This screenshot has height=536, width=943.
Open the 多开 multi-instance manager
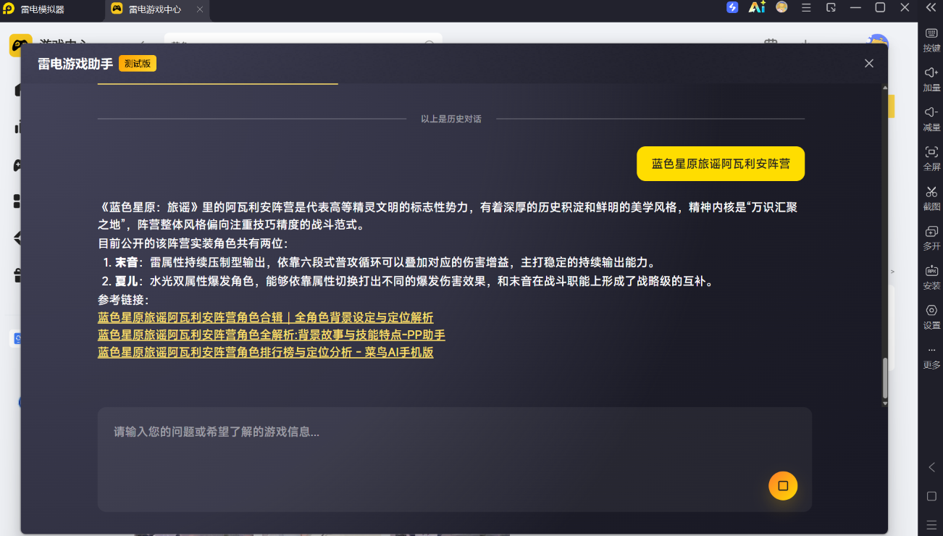click(x=931, y=238)
